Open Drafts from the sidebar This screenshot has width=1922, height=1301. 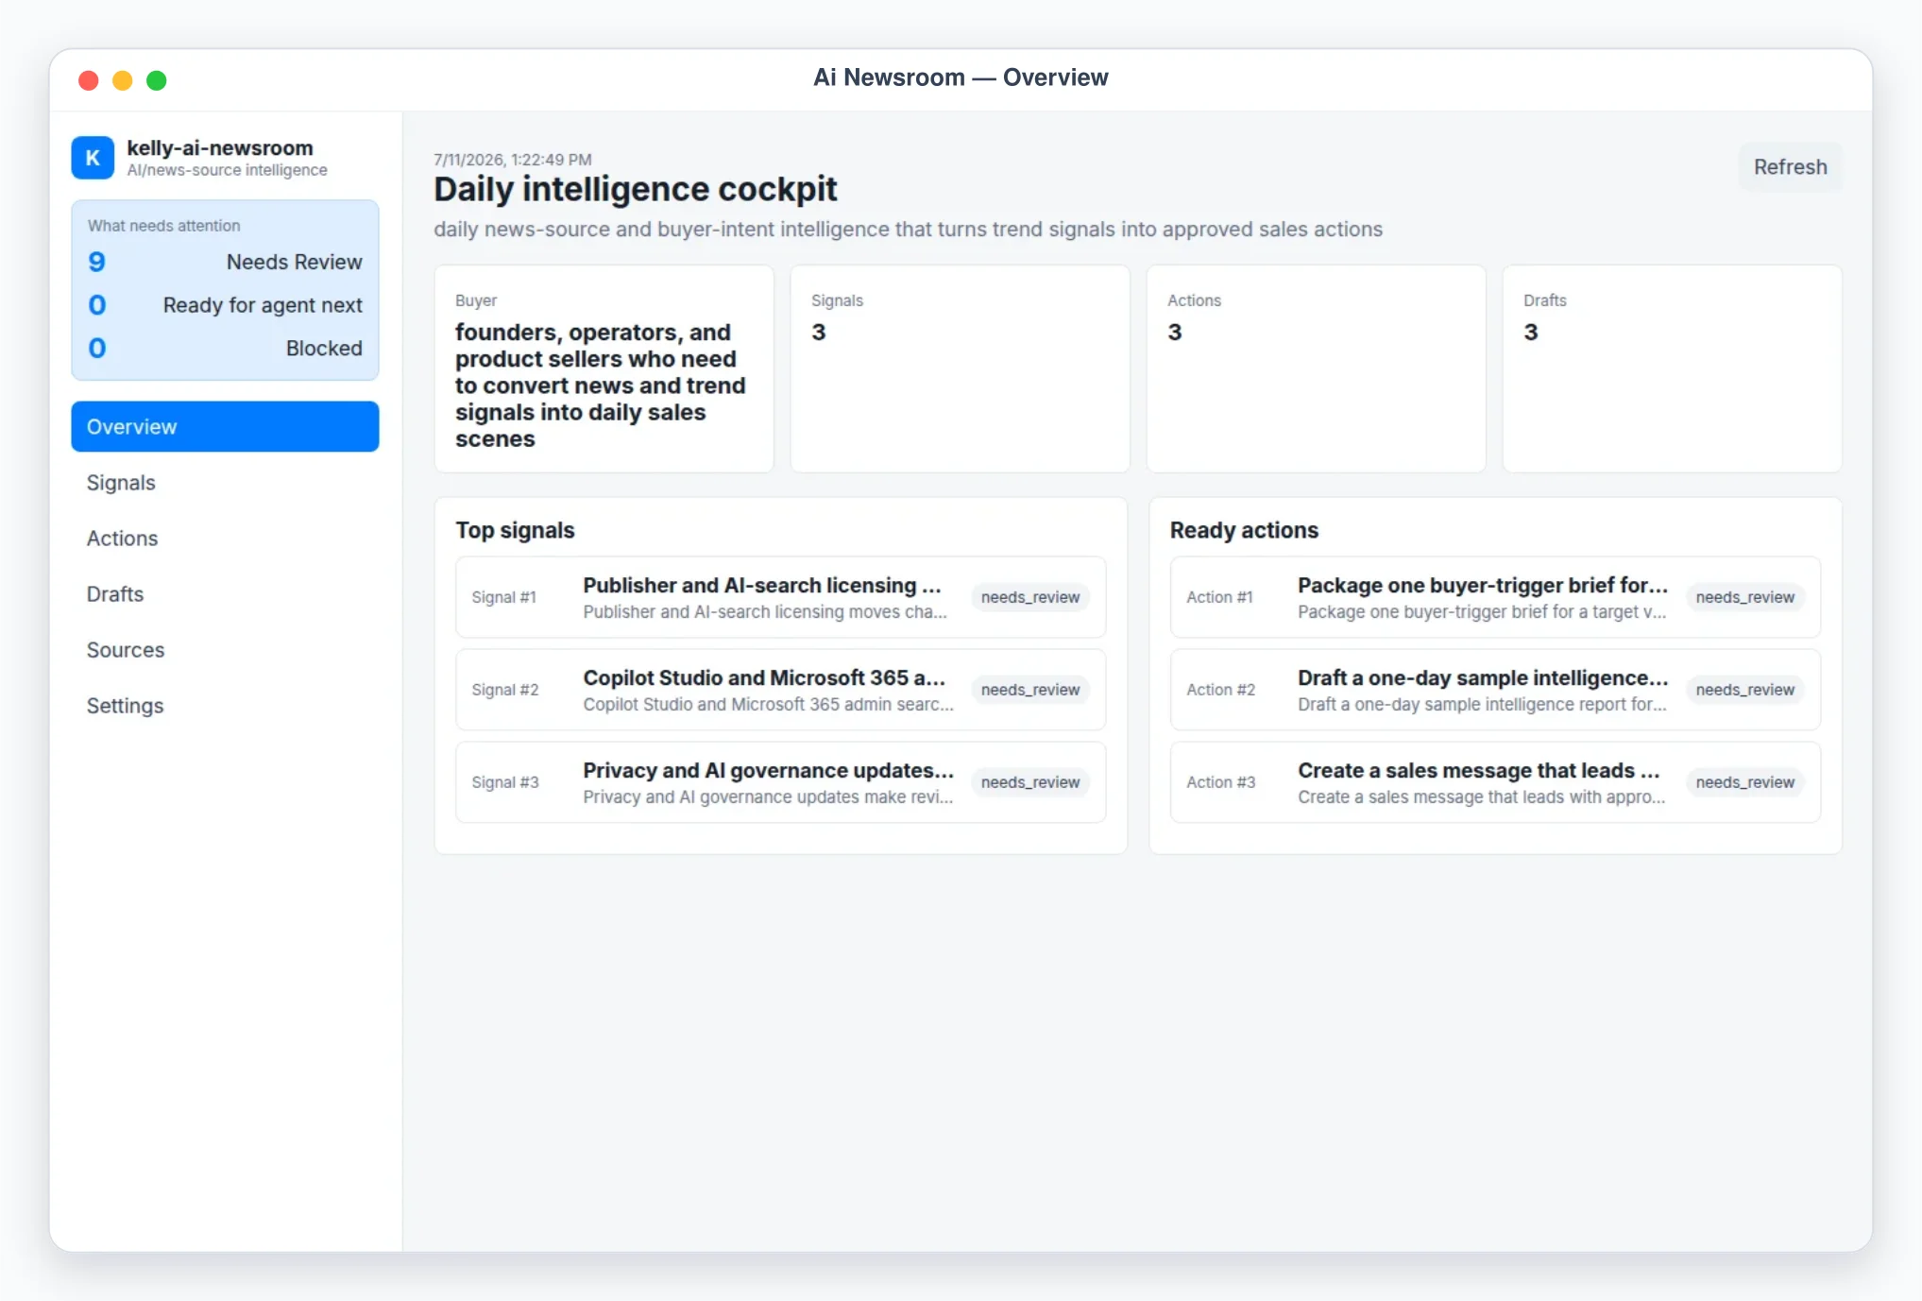225,594
